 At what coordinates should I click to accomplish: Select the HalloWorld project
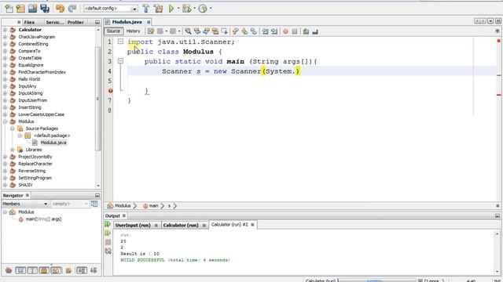(29, 79)
